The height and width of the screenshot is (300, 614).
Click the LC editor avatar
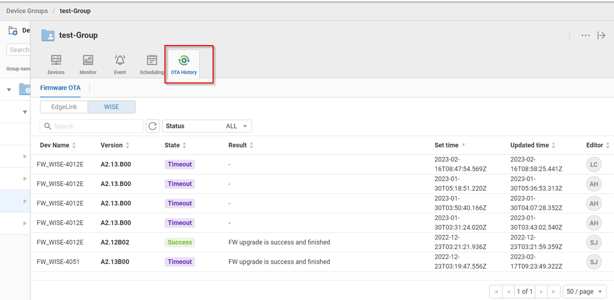point(594,165)
